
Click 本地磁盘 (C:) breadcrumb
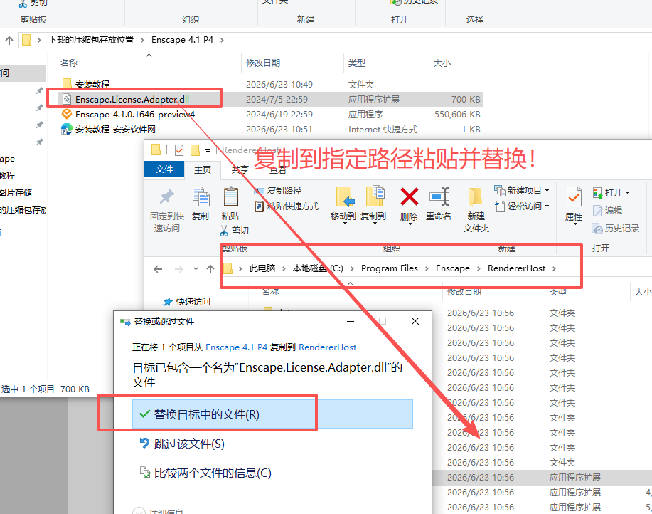pos(318,268)
